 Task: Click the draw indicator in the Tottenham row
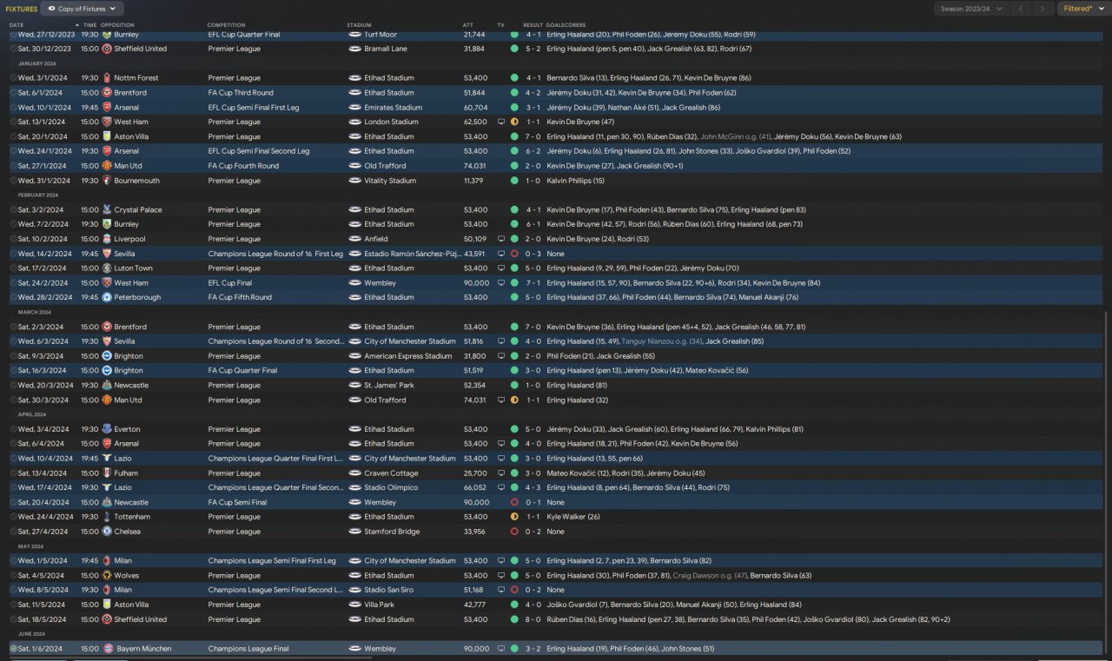(x=514, y=517)
